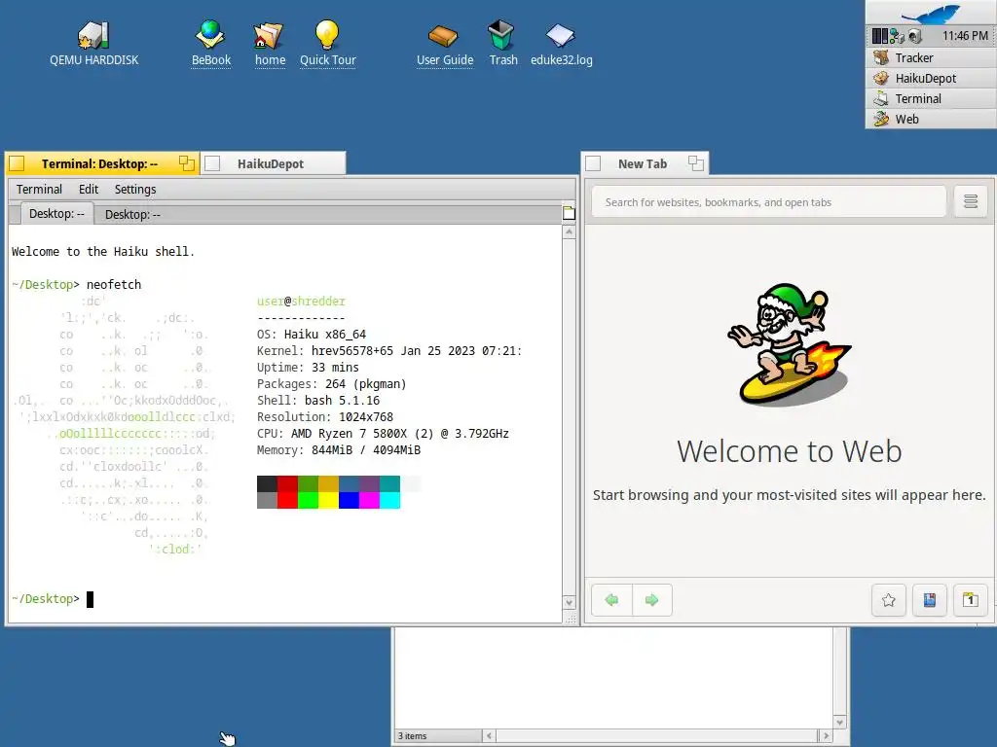Click the Terminal window resize corner

point(571,618)
